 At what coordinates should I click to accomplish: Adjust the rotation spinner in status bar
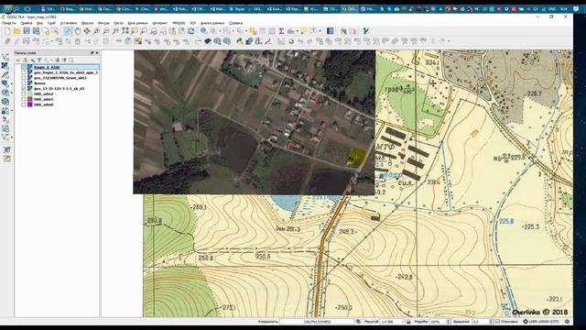pos(491,322)
